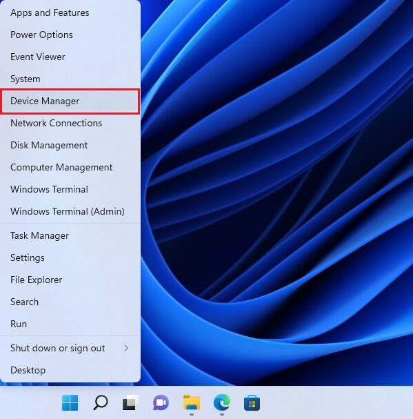This screenshot has width=413, height=419.
Task: Open File Explorer from the taskbar
Action: [x=192, y=402]
